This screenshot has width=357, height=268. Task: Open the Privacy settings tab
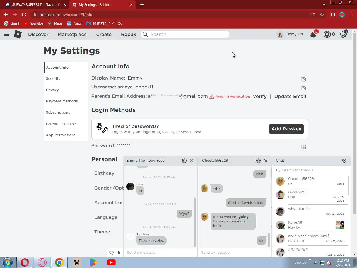pyautogui.click(x=66, y=90)
